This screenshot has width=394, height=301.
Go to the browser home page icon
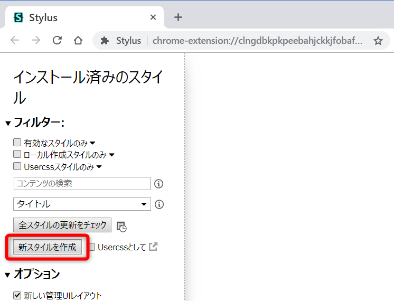tap(78, 41)
